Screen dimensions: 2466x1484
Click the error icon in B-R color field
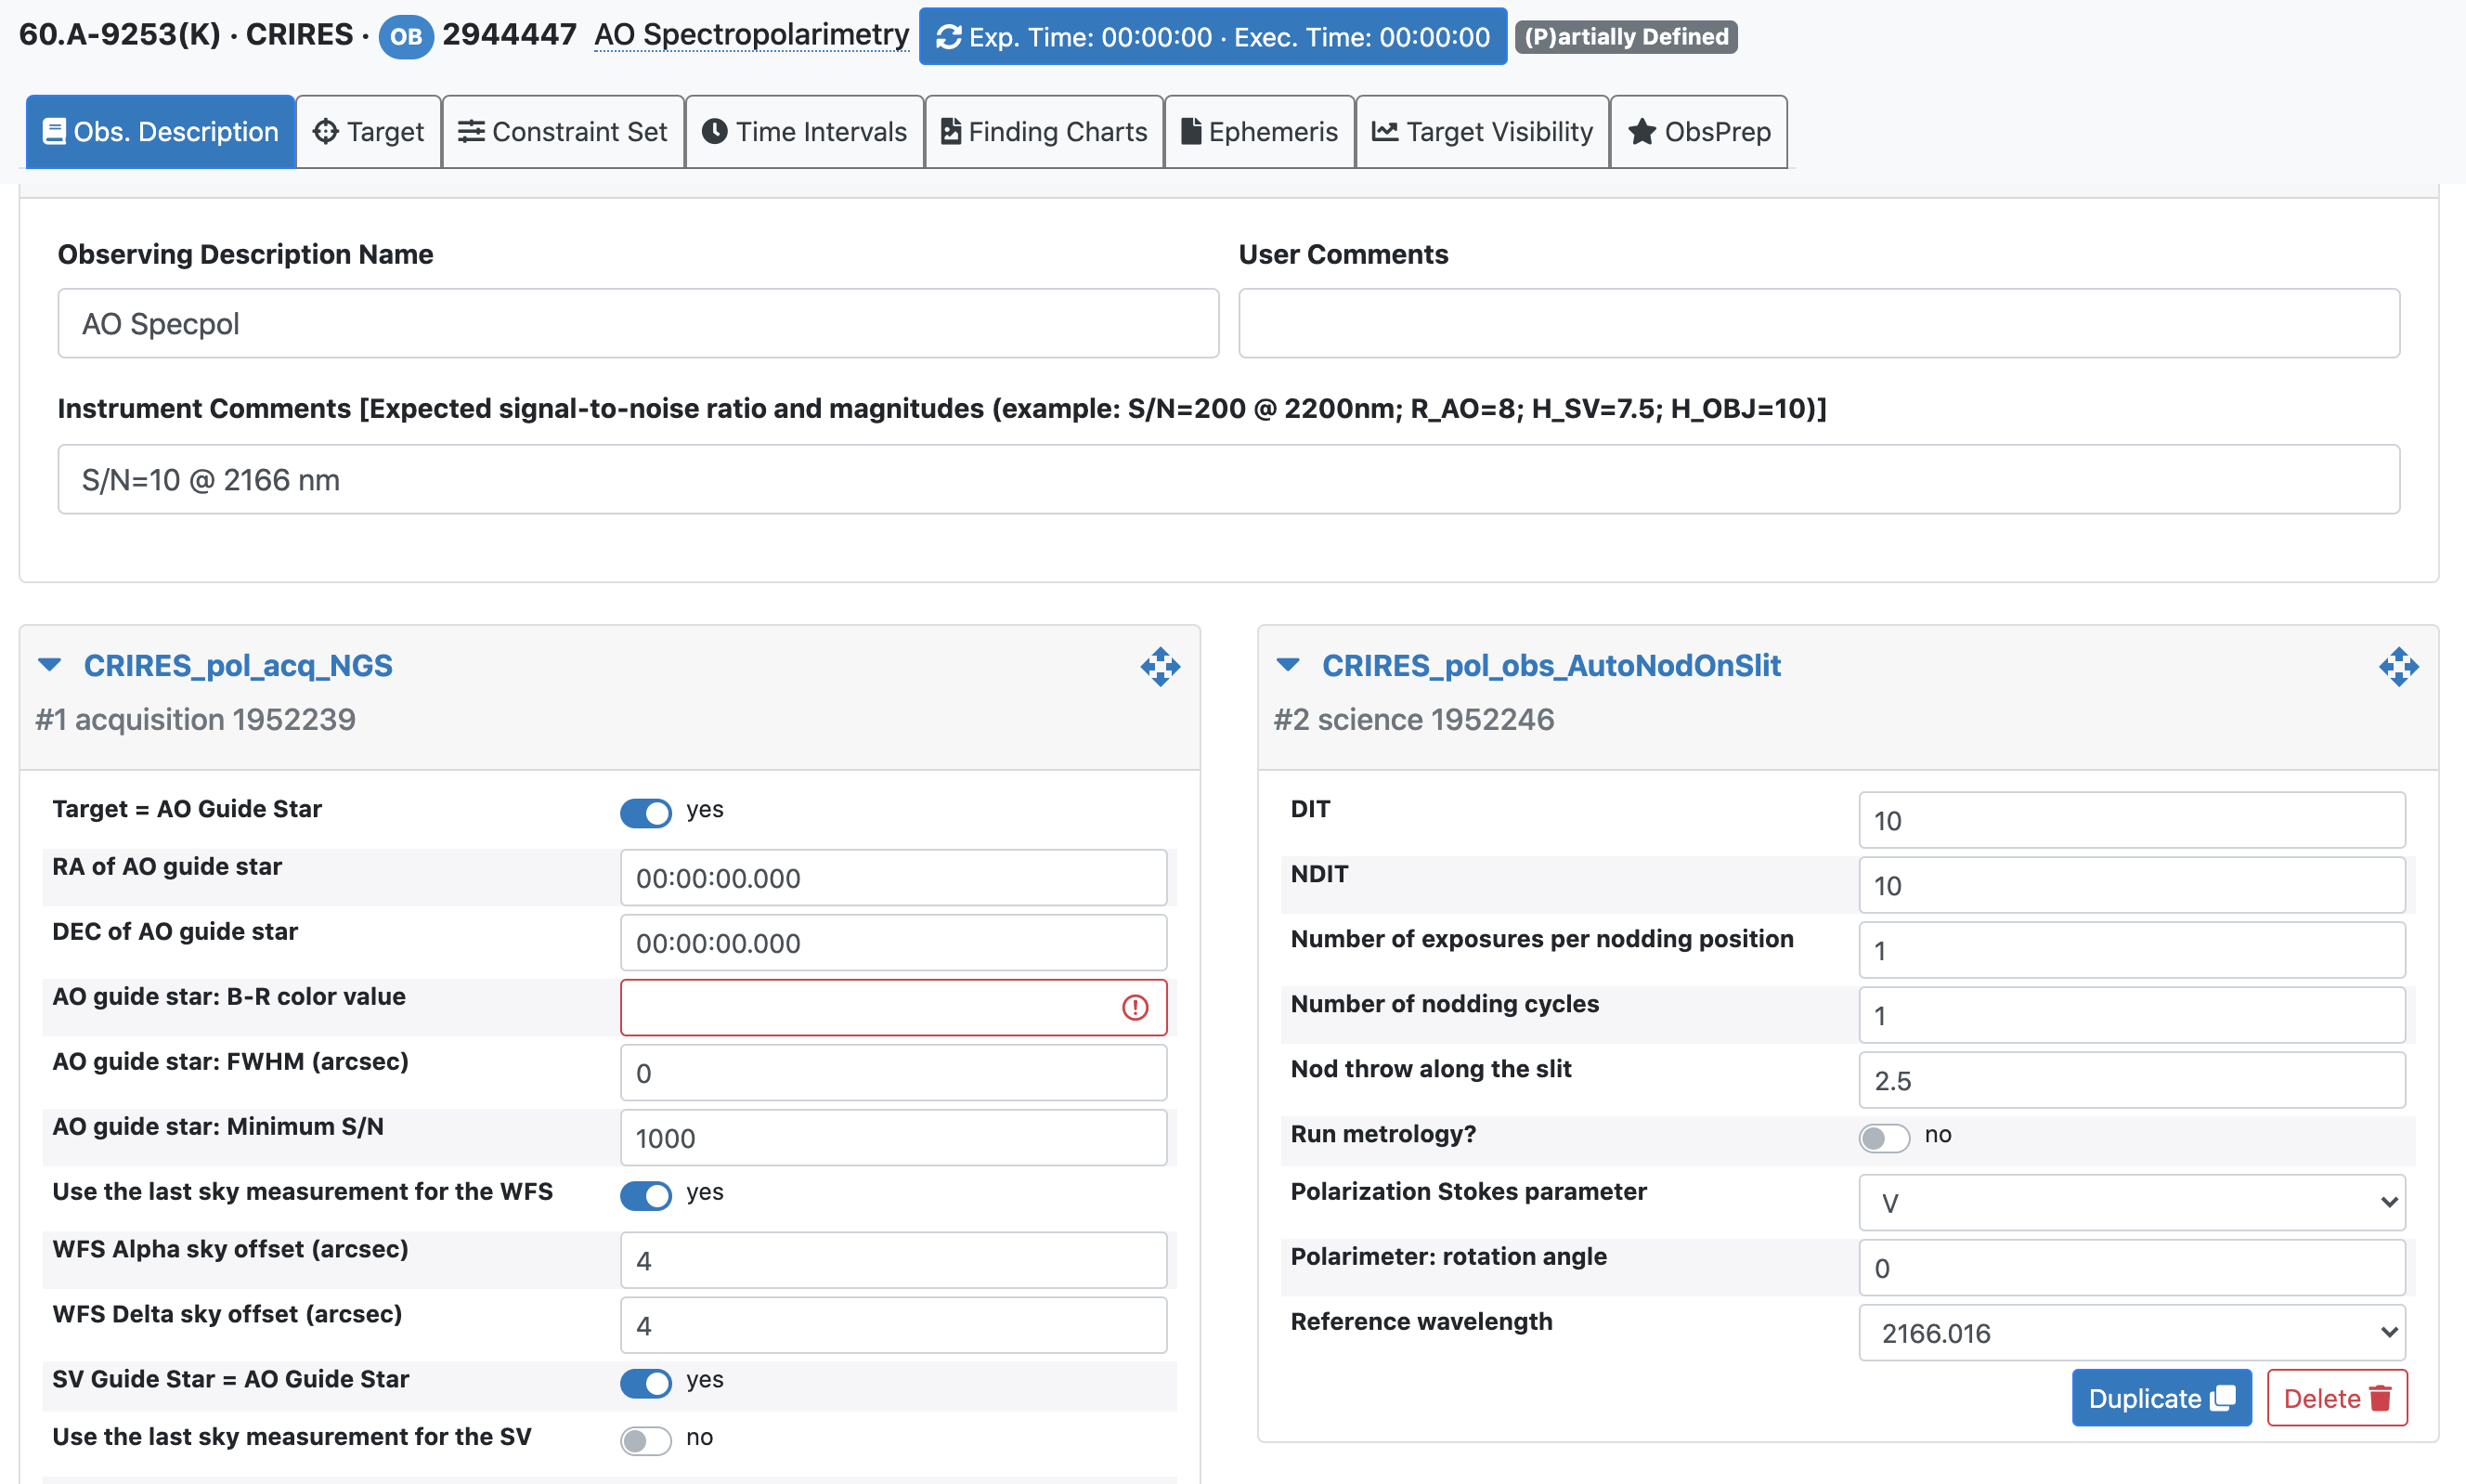click(1135, 1007)
